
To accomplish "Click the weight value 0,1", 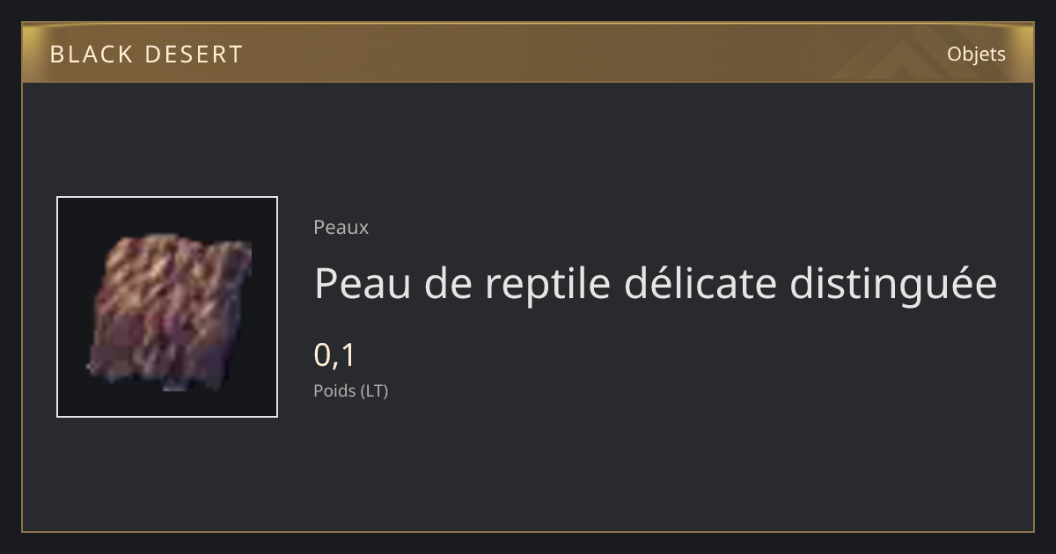I will pyautogui.click(x=334, y=355).
